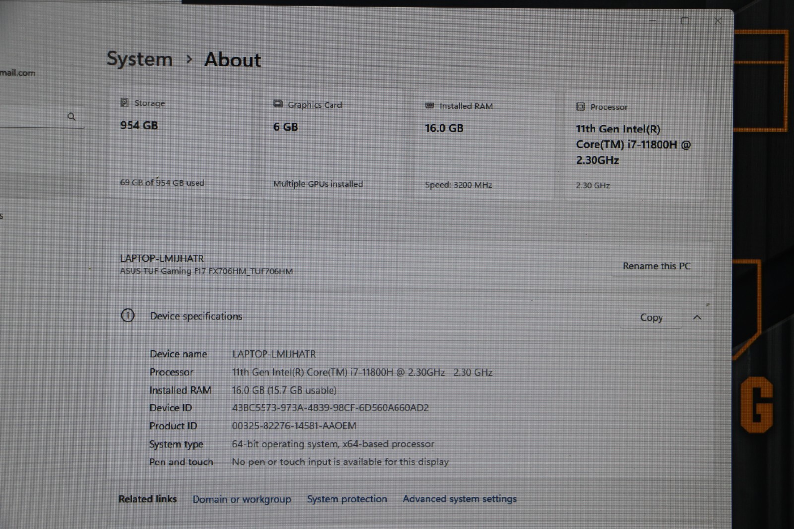This screenshot has width=794, height=529.
Task: Close the Settings window
Action: pos(717,21)
